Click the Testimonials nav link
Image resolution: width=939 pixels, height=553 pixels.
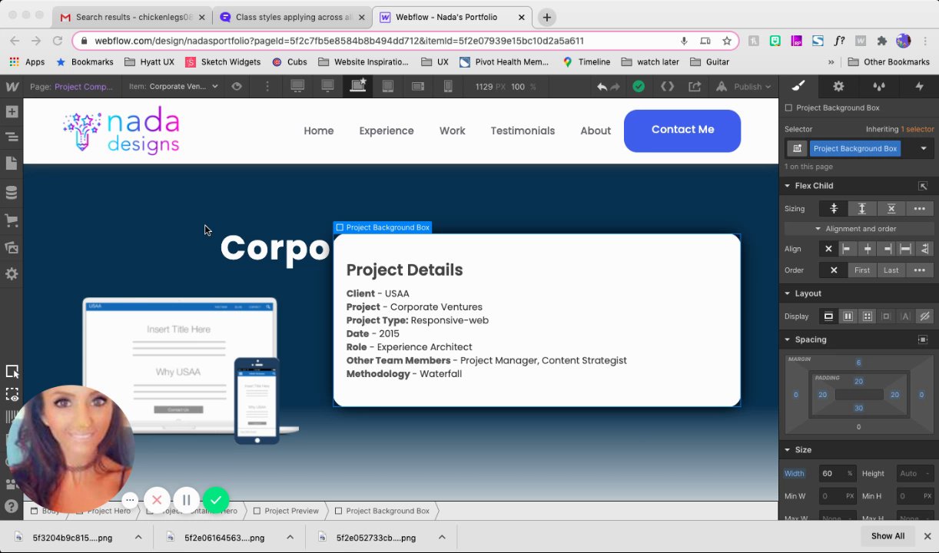pos(523,131)
